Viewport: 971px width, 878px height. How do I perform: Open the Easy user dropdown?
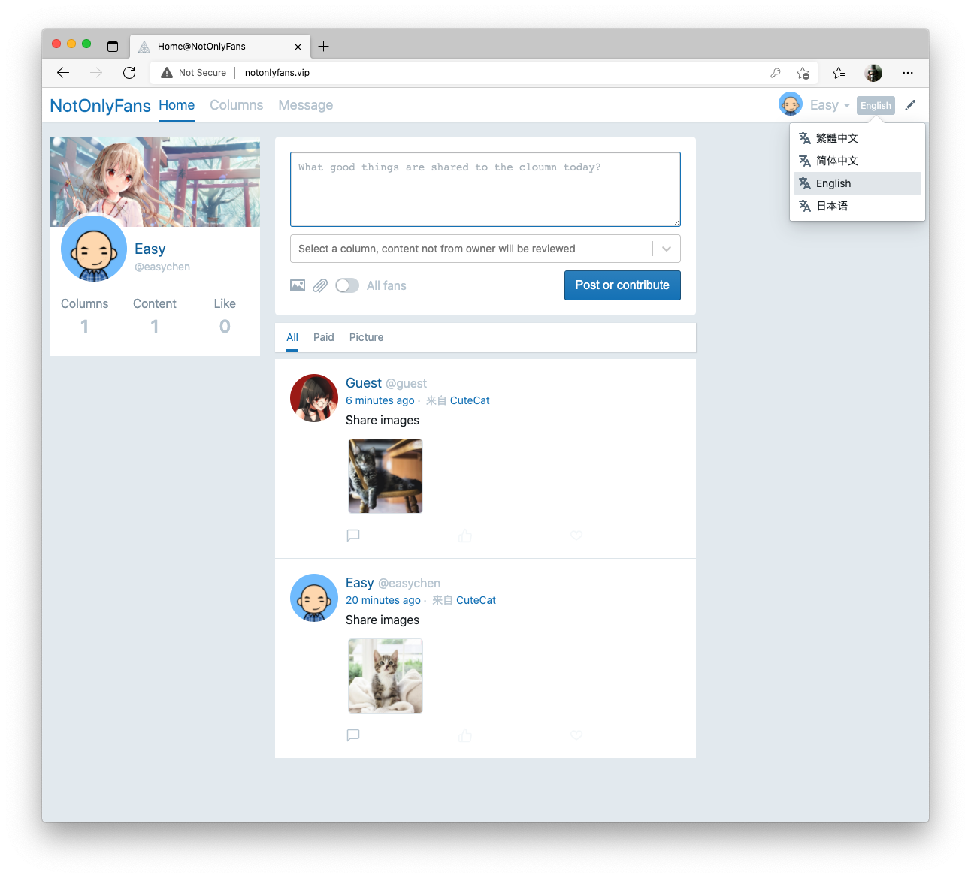830,105
